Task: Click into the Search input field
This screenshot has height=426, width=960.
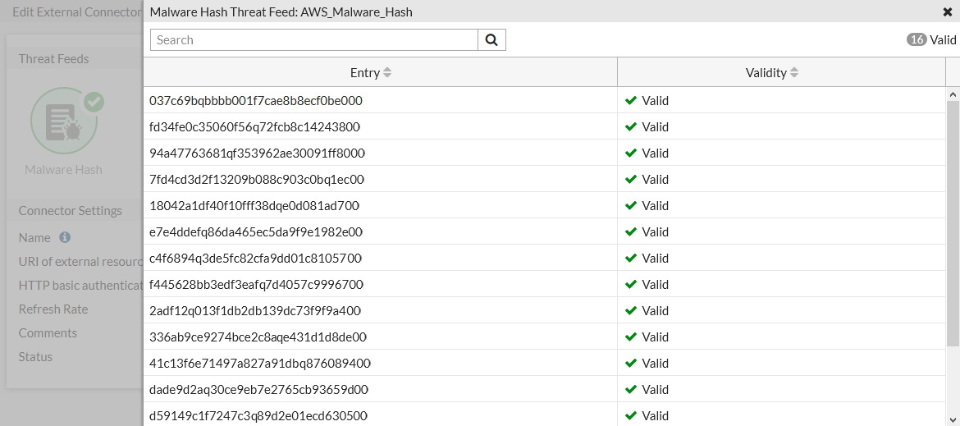Action: click(x=313, y=40)
